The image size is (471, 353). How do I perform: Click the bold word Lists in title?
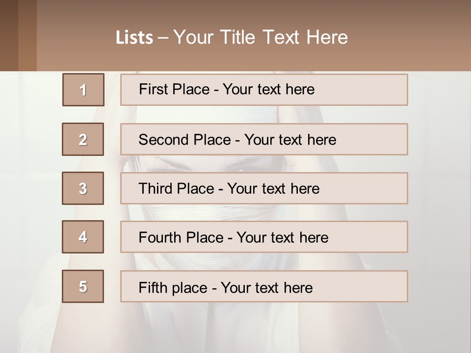point(134,38)
